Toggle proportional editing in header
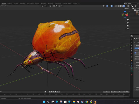This screenshot has width=139, height=104. coord(60,6)
